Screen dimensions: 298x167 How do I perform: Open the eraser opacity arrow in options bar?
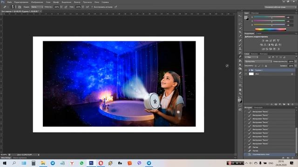61,7
